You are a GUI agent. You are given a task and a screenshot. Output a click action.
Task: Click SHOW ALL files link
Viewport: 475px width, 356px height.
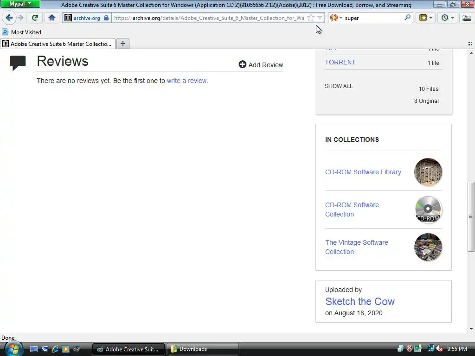(x=339, y=86)
